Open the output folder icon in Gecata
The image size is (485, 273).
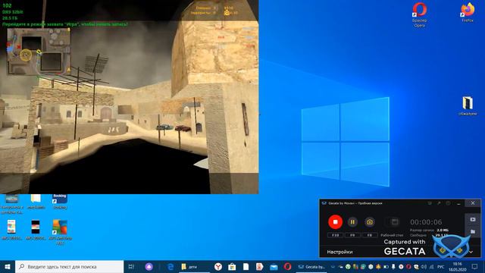pos(473,231)
